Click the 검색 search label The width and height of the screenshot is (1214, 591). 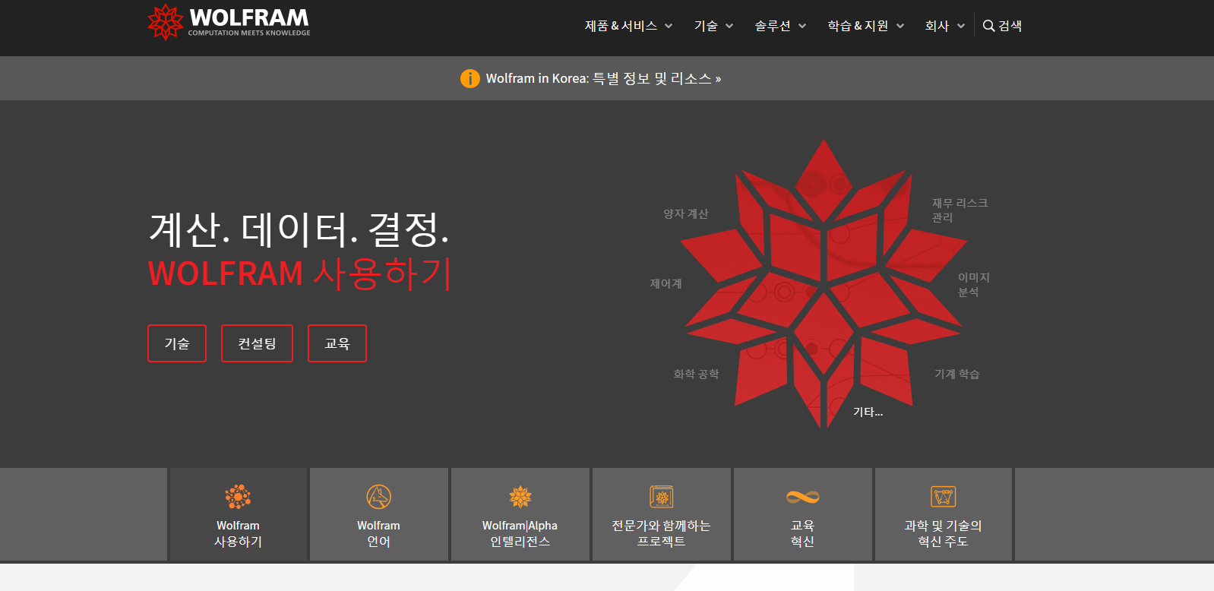tap(1010, 26)
